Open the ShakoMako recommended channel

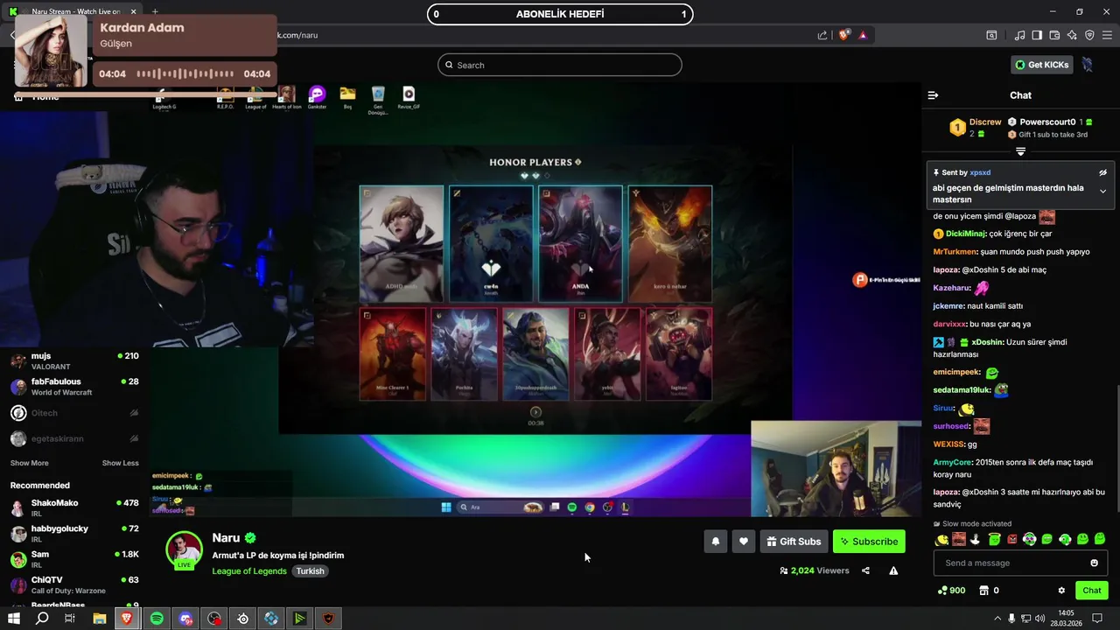[x=74, y=508]
